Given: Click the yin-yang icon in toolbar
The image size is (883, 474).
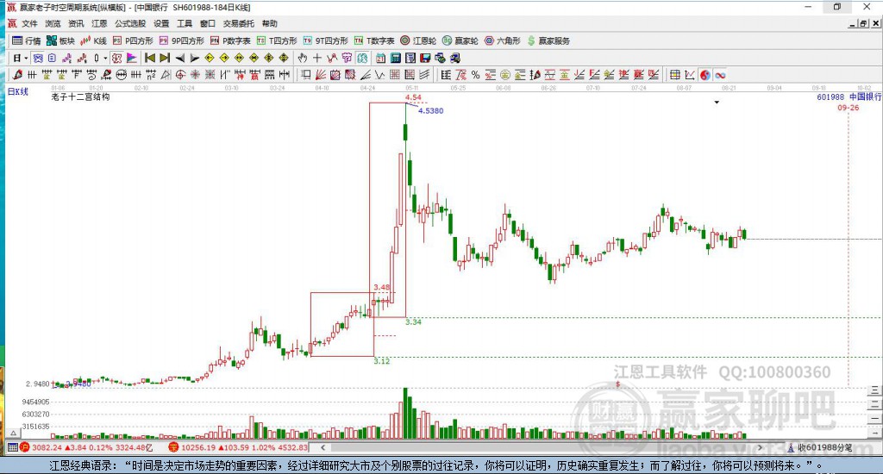Looking at the screenshot, I should point(705,75).
